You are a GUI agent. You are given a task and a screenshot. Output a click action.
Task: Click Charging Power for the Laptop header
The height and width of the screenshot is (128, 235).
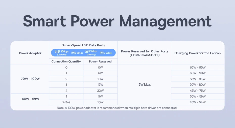click(197, 53)
